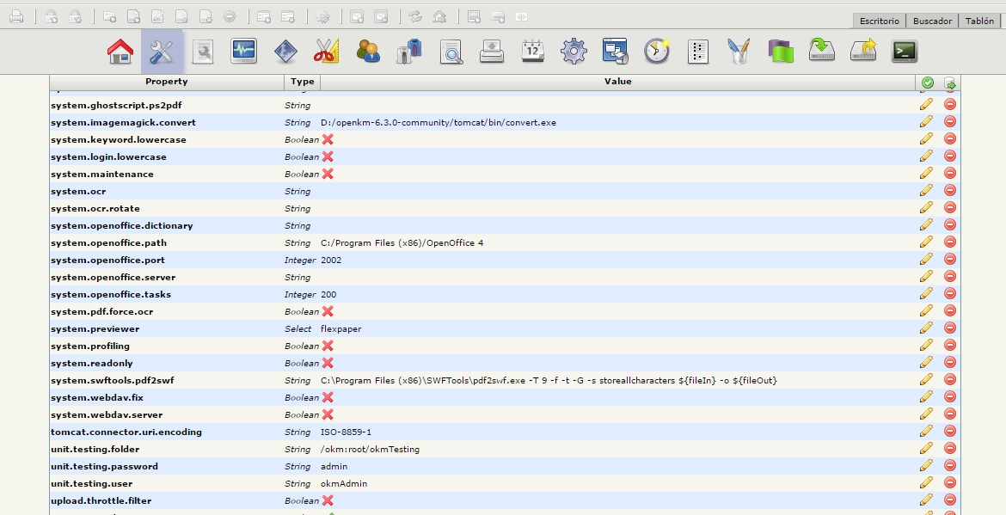The width and height of the screenshot is (1006, 515).
Task: Click the calendar icon in toolbar
Action: [533, 52]
